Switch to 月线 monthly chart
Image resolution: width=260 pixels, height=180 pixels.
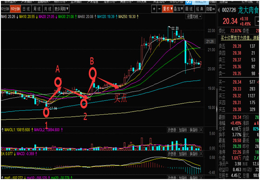pyautogui.click(x=48, y=9)
